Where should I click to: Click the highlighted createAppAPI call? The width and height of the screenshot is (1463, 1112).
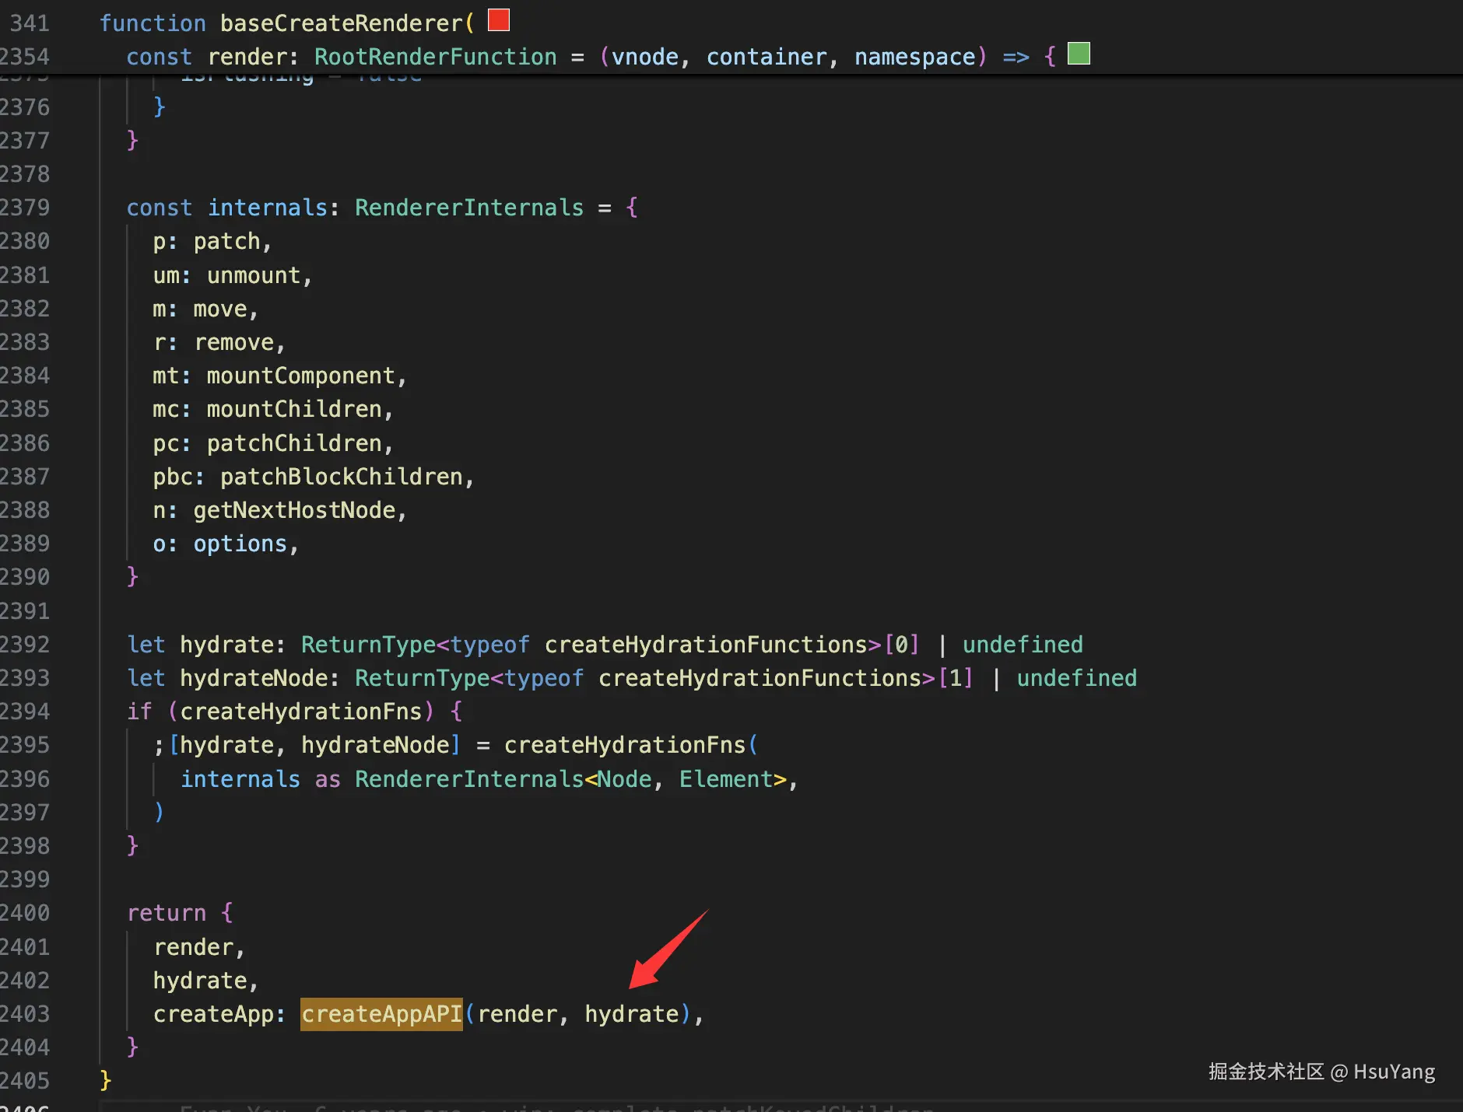pos(381,1014)
